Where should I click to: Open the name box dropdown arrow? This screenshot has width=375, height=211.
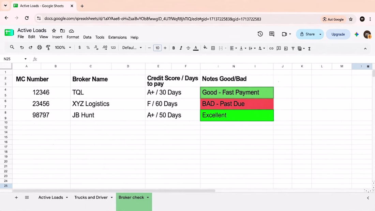tap(25, 59)
